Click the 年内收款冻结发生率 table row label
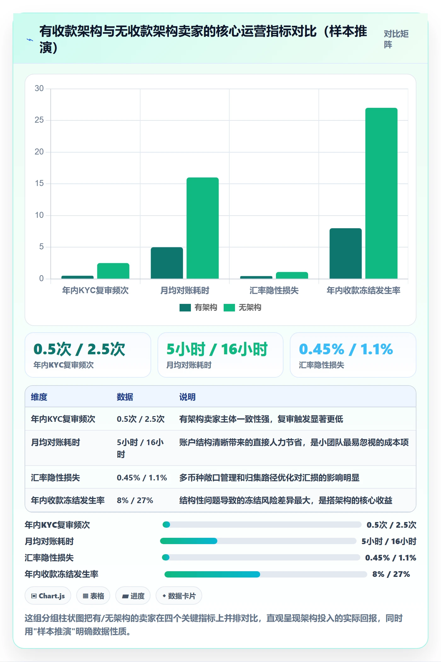 (68, 500)
